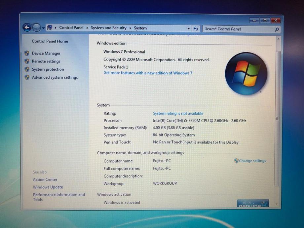Click the Windows 7 Professional text
Screen dimensions: 304x228
[124, 52]
